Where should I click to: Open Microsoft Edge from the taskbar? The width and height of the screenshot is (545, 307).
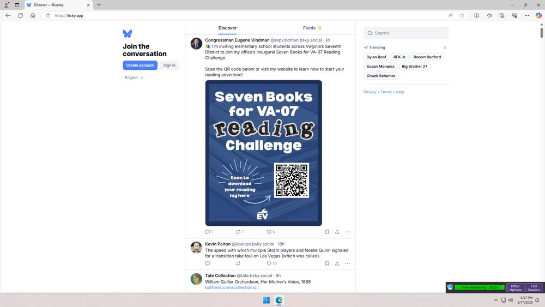click(278, 300)
